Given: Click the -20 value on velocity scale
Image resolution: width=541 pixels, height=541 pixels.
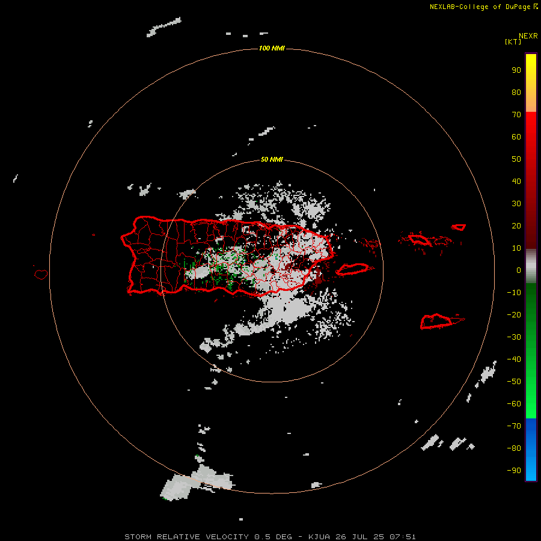Looking at the screenshot, I should (514, 314).
